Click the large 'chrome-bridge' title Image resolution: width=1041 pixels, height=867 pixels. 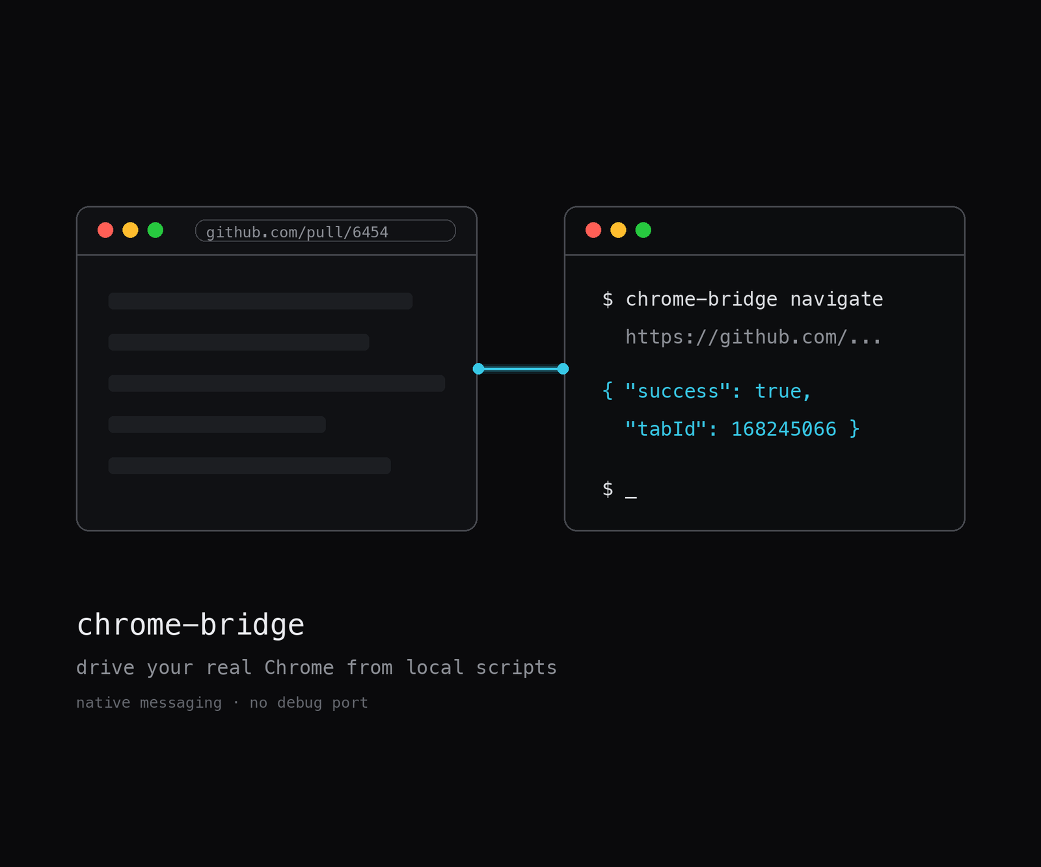pyautogui.click(x=190, y=625)
